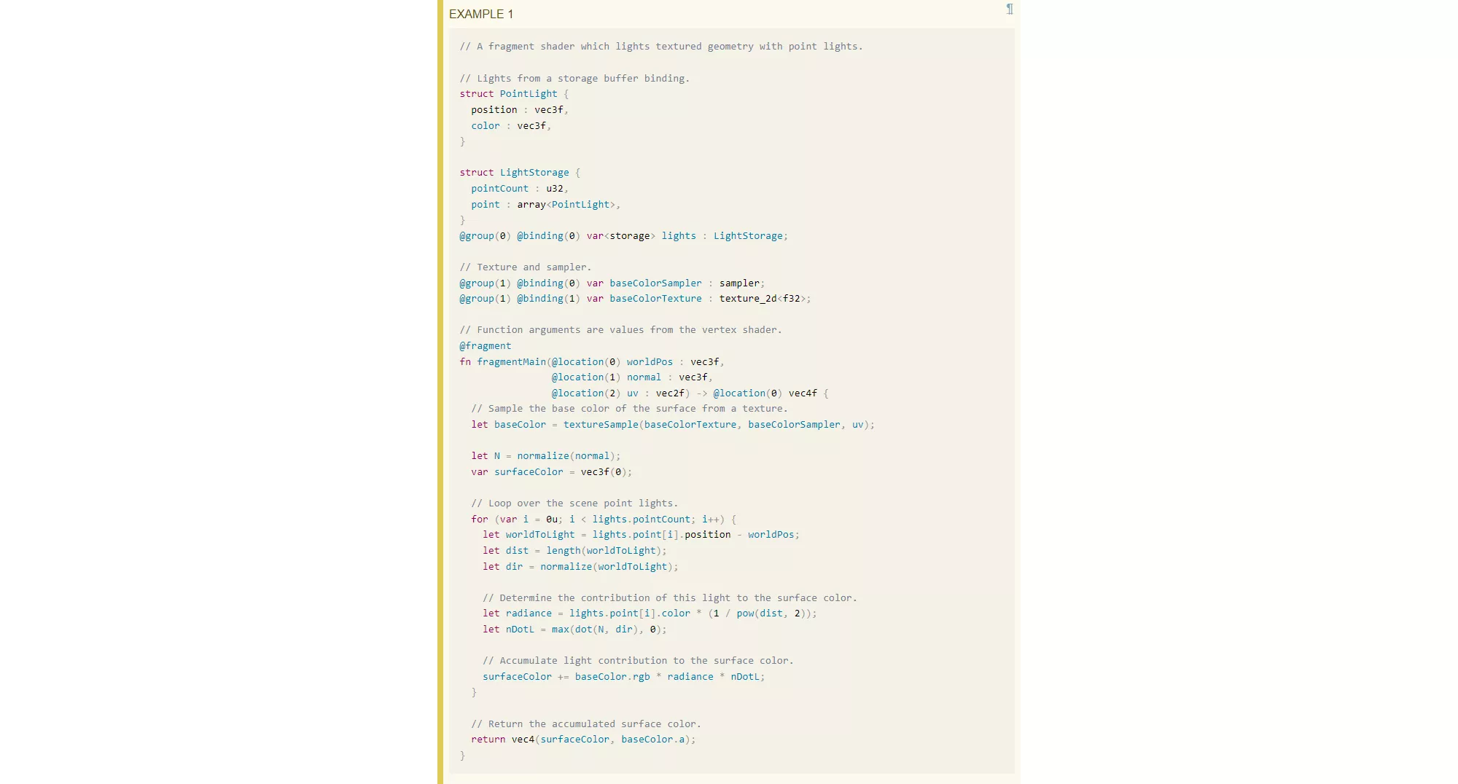Click the pow function call
Viewport: 1458px width, 784px height.
744,614
